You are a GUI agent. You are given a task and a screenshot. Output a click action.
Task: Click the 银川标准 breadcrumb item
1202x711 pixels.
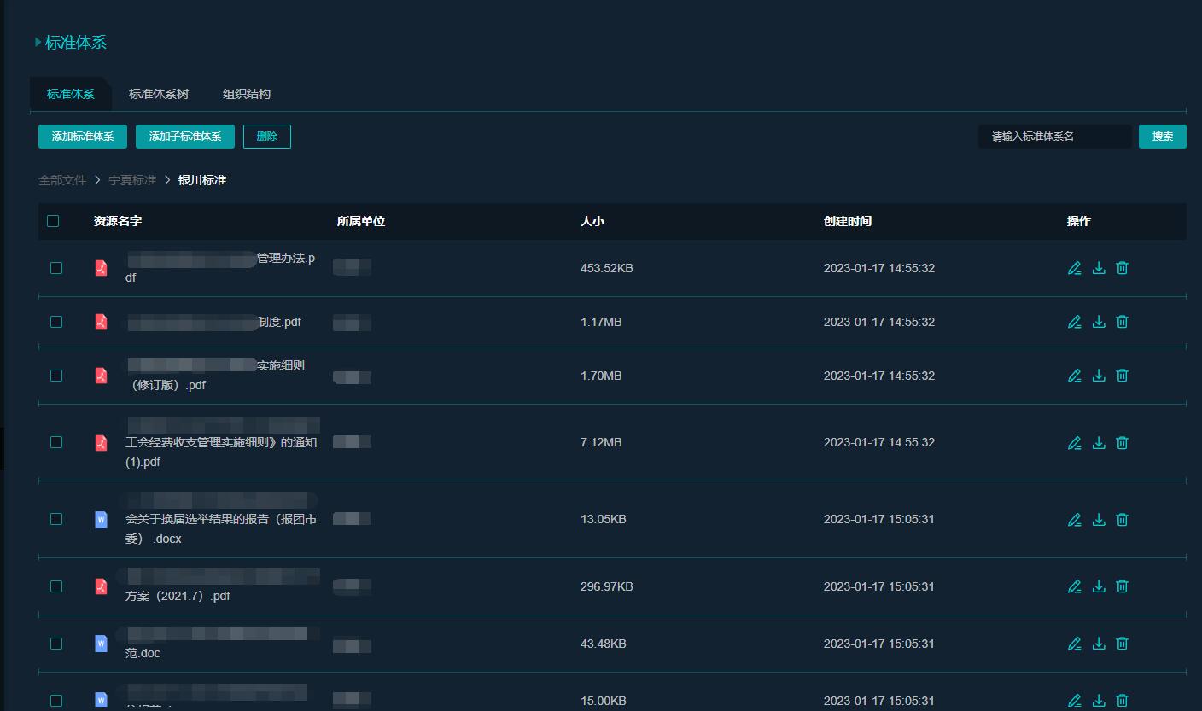202,180
